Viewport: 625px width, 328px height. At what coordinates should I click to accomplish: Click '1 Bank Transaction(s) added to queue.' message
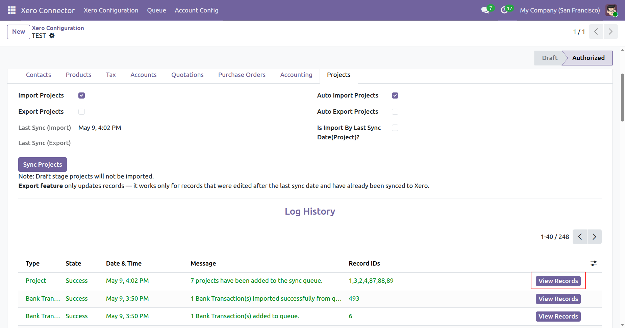pos(245,316)
